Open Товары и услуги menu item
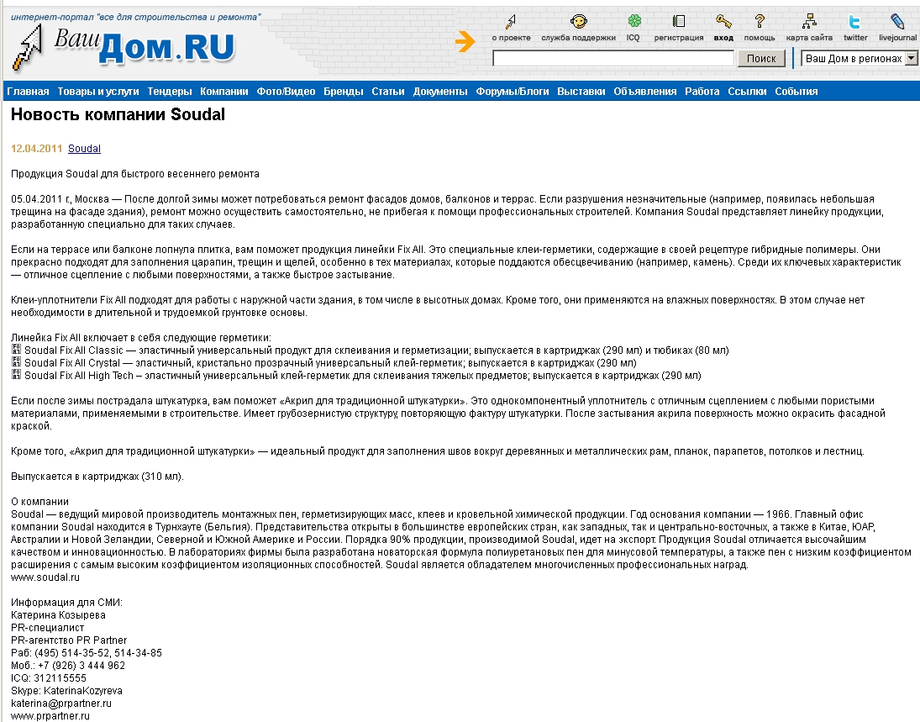The width and height of the screenshot is (920, 722). (98, 92)
